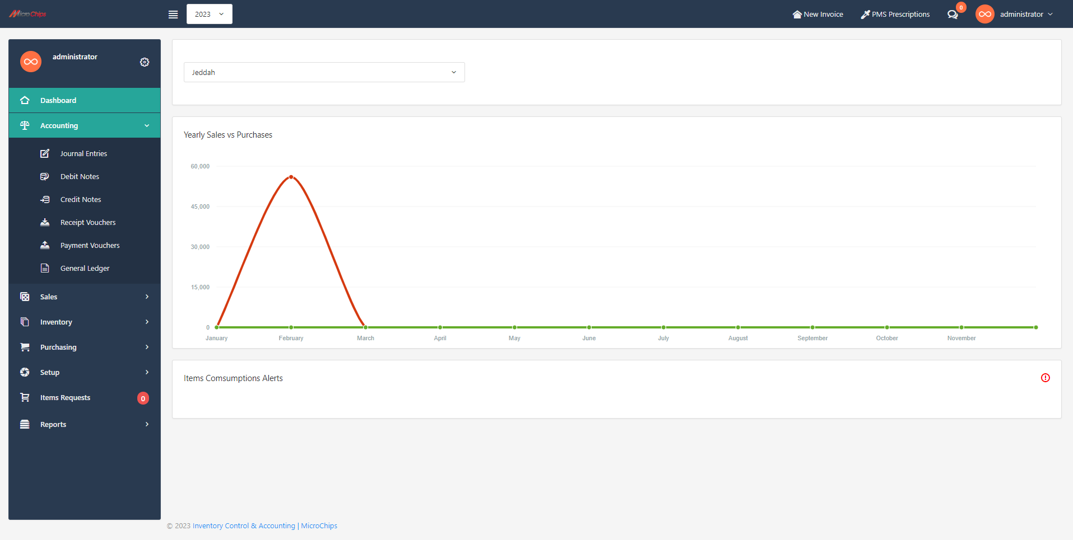Click the Inventory Control & Accounting footer link
The width and height of the screenshot is (1073, 540).
pyautogui.click(x=243, y=525)
